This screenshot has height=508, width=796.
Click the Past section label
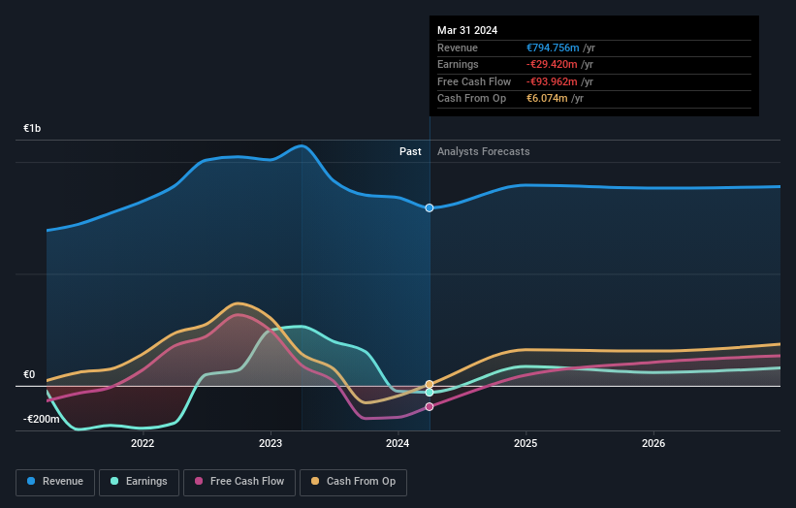click(x=410, y=152)
